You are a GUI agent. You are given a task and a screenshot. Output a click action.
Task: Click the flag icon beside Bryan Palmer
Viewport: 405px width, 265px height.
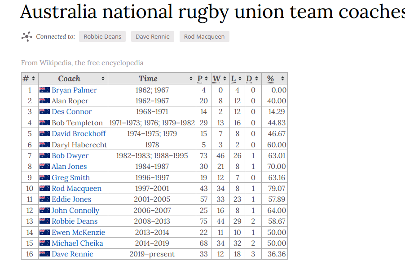click(44, 90)
